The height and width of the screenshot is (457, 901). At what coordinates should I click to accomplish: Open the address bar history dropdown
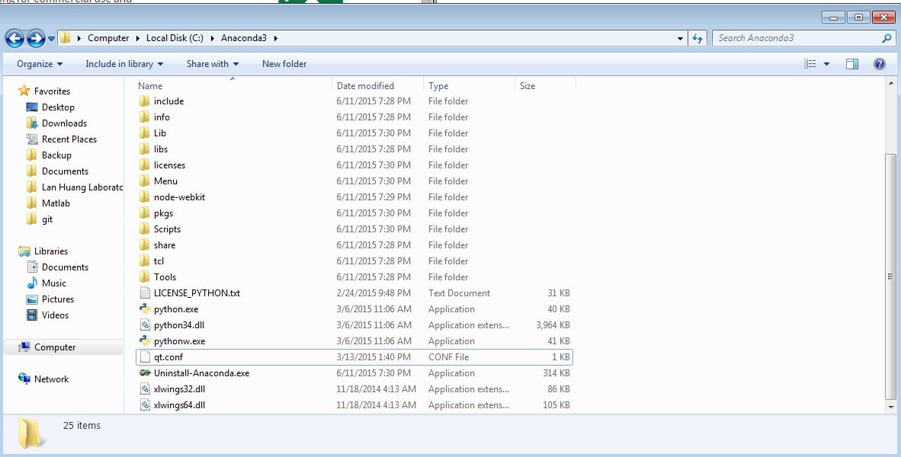pyautogui.click(x=681, y=39)
